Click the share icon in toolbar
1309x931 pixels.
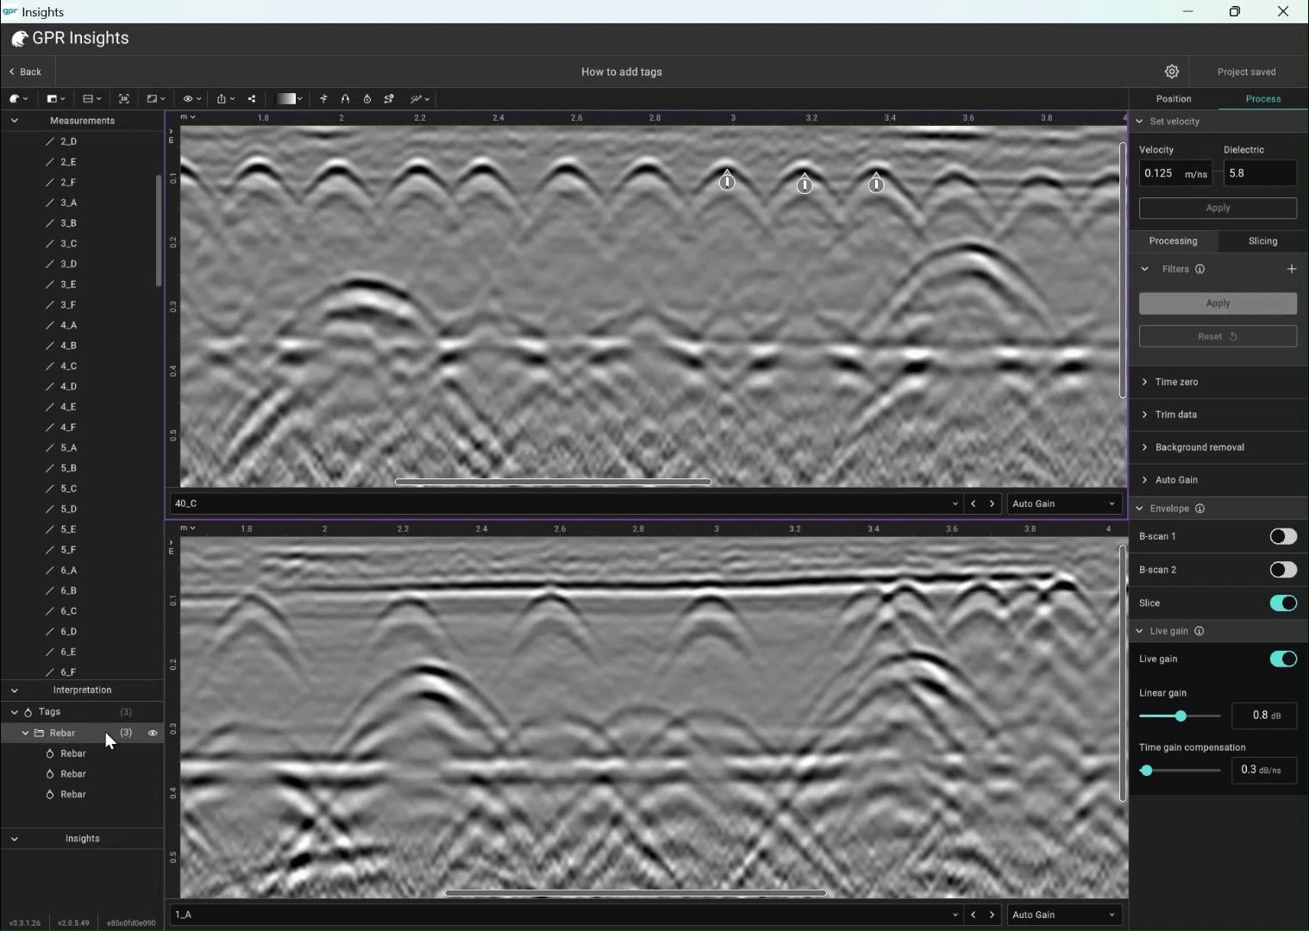tap(252, 99)
